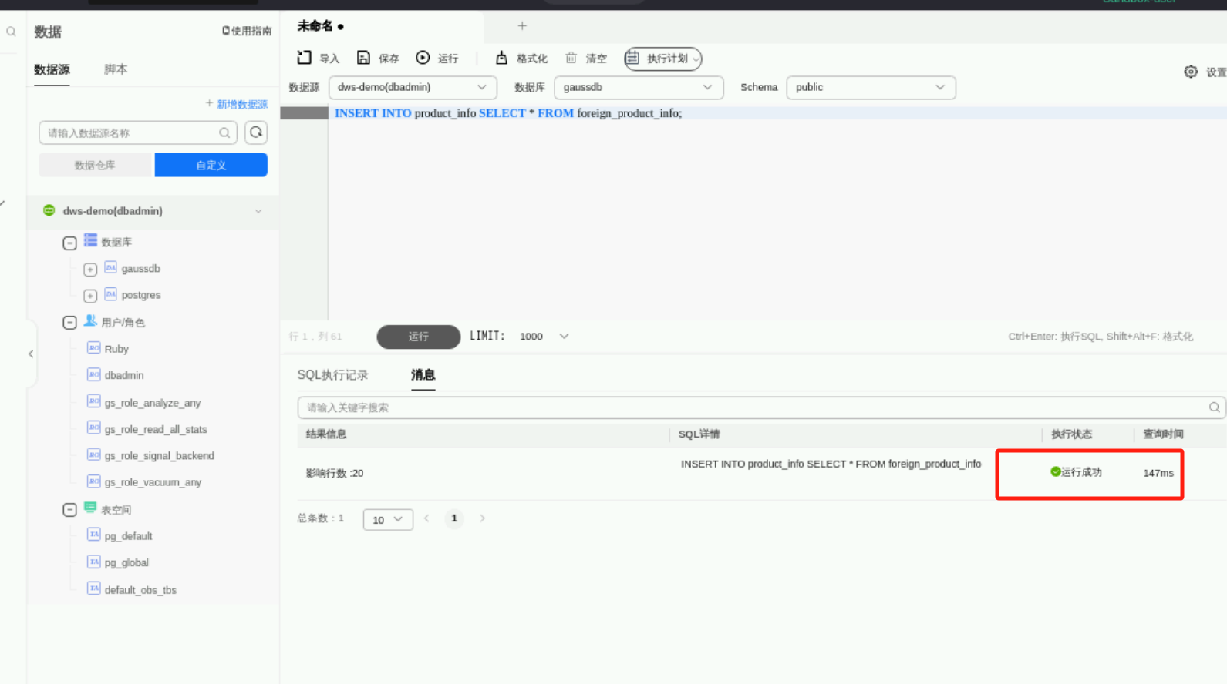Select the dbadmin role entry
The image size is (1227, 684).
point(124,375)
